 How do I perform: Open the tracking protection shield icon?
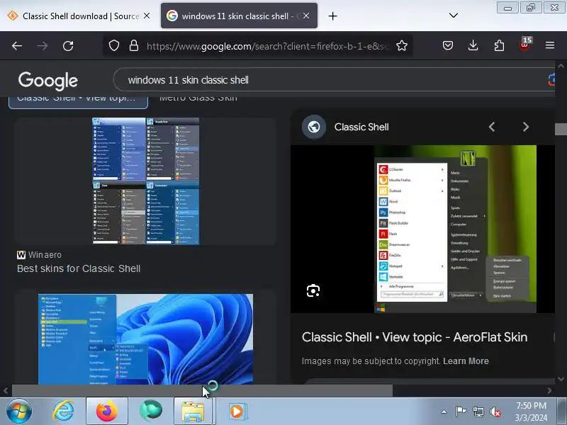coord(114,45)
